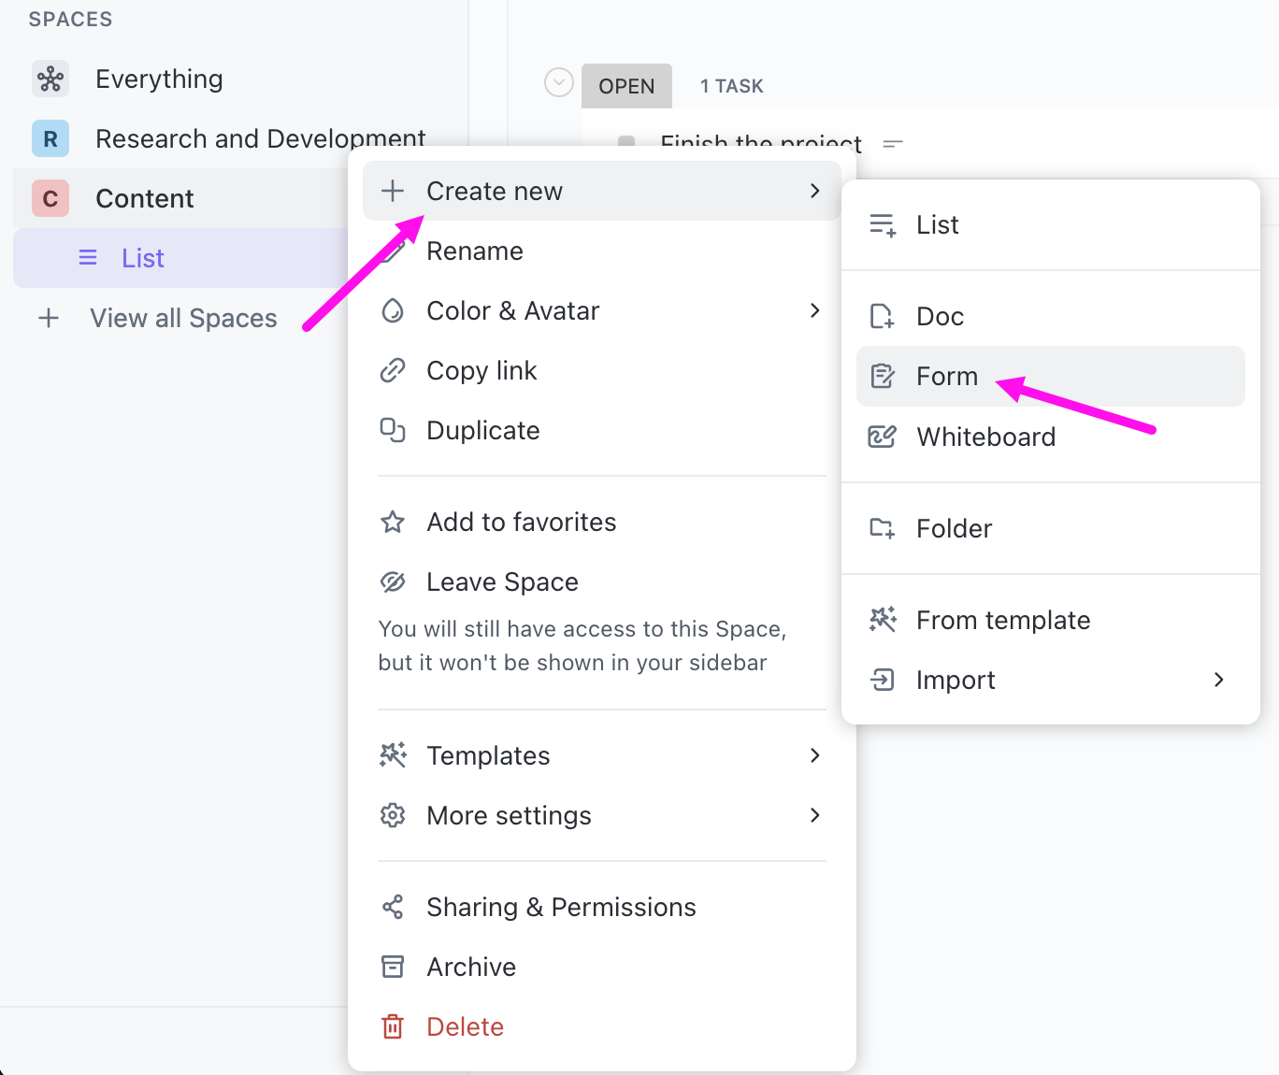
Task: Click the Copy link chain icon
Action: point(393,371)
